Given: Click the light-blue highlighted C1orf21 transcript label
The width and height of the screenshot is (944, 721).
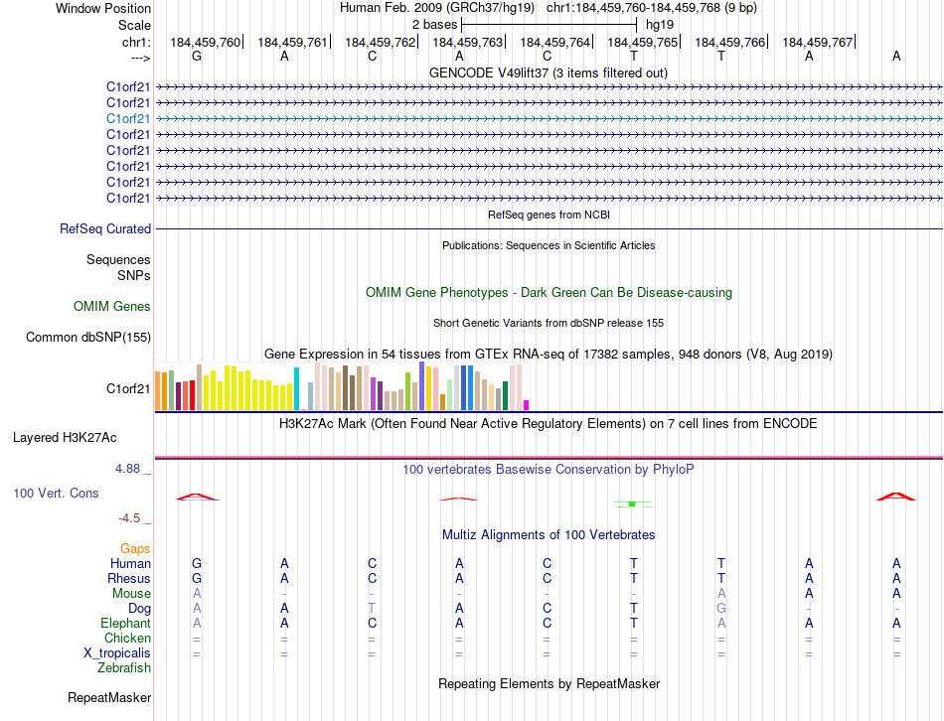Looking at the screenshot, I should (x=128, y=118).
